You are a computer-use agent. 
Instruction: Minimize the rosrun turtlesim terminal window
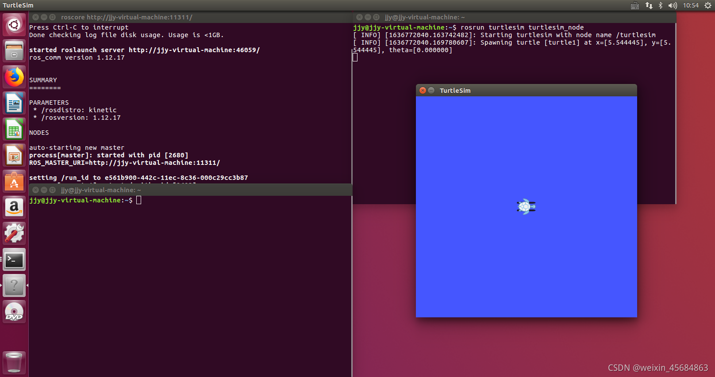tap(368, 17)
